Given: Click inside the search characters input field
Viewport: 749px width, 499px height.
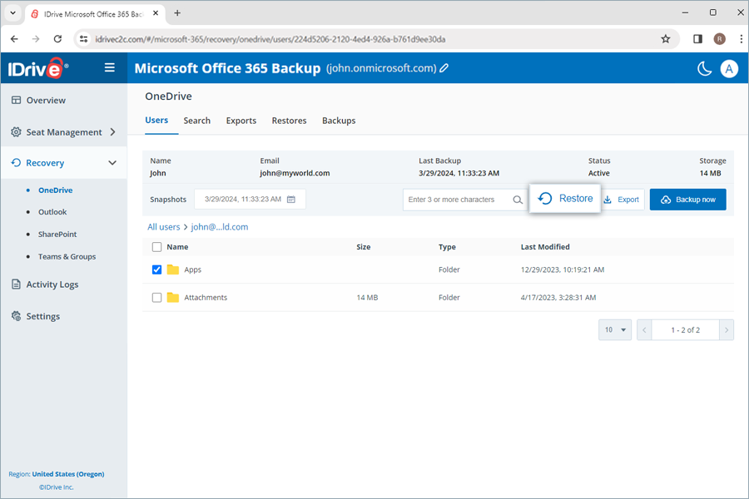Looking at the screenshot, I should 458,200.
